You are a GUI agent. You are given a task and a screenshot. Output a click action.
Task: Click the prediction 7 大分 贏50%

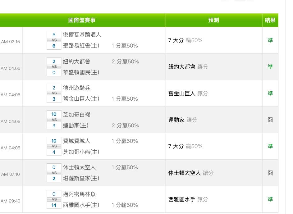tap(185, 146)
